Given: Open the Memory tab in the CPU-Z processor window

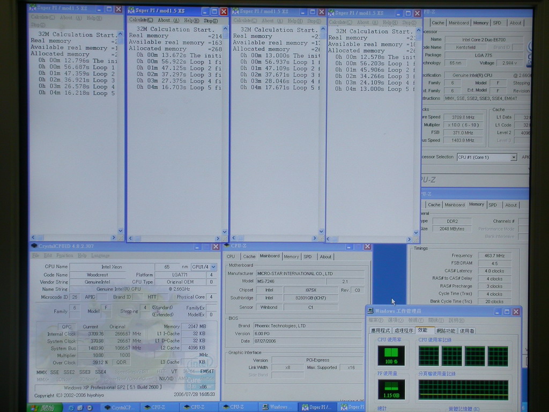Looking at the screenshot, I should point(480,23).
